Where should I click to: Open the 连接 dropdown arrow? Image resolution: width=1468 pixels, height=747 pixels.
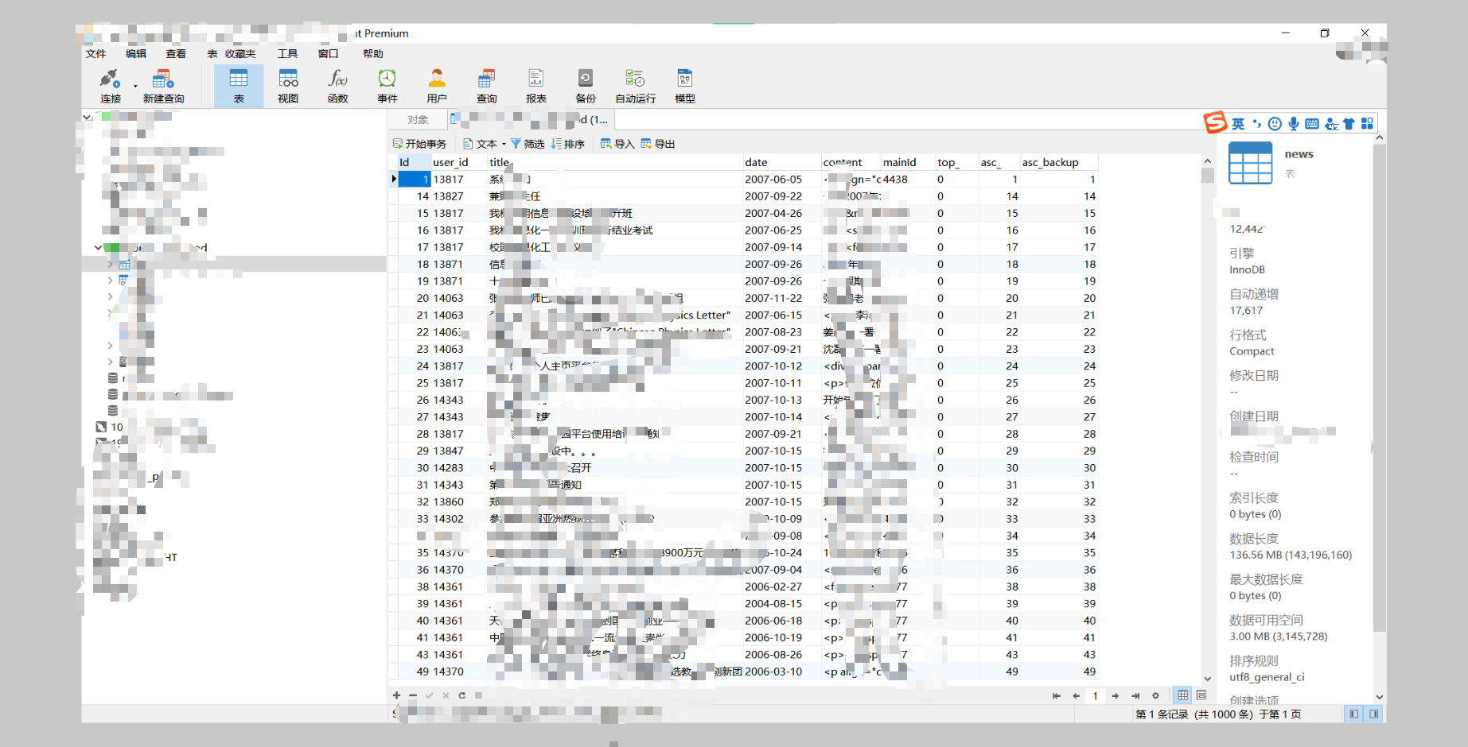point(135,86)
